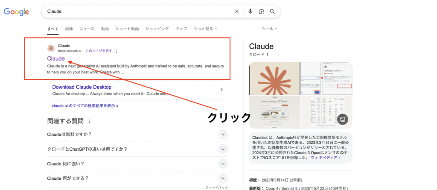
Task: Click the Claude knowledge panel title
Action: point(261,46)
